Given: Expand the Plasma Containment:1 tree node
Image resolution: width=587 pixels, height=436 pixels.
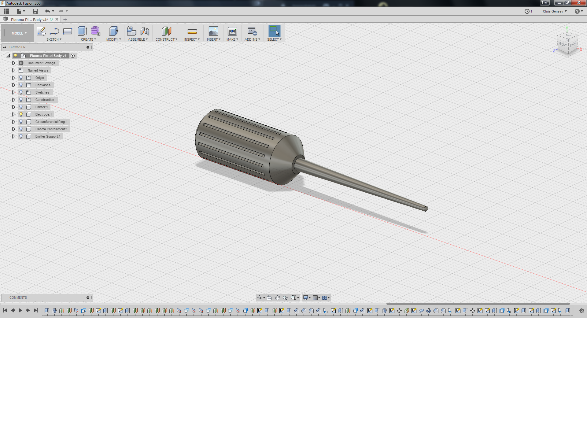Looking at the screenshot, I should [x=13, y=129].
